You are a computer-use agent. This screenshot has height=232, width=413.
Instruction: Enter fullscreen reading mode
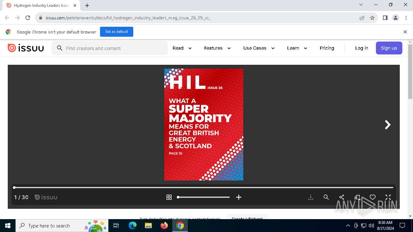tap(388, 197)
